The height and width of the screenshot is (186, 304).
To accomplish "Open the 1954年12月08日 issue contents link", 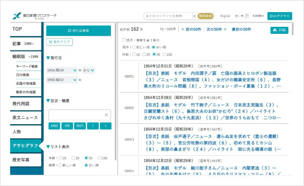I will (x=212, y=111).
